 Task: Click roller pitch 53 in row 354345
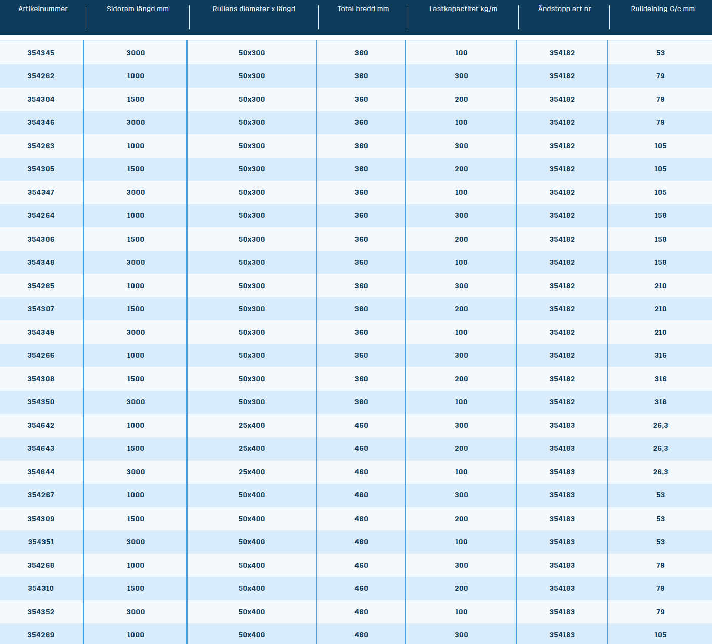click(661, 53)
